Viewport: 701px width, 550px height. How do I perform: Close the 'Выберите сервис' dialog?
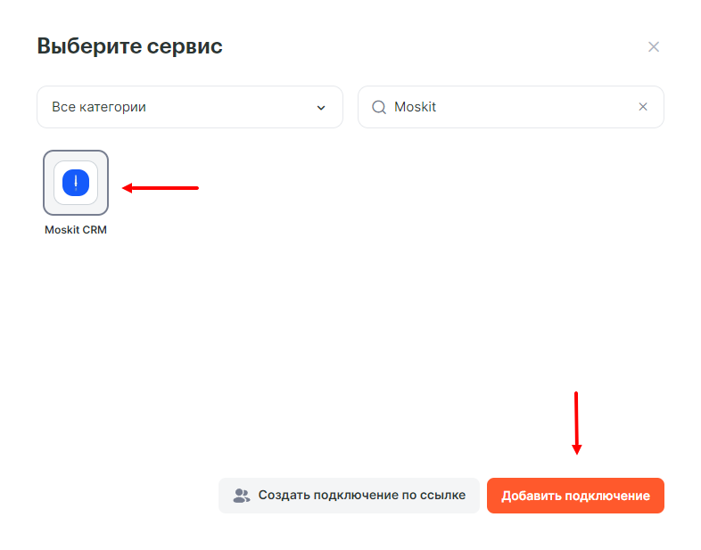coord(654,46)
